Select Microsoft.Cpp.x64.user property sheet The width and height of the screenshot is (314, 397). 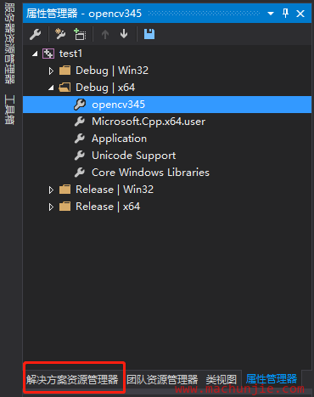click(149, 122)
